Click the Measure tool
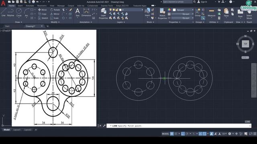The height and width of the screenshot is (144, 257). click(x=212, y=12)
